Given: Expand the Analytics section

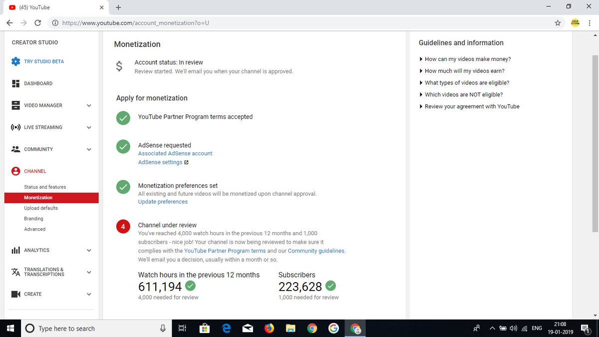Looking at the screenshot, I should (89, 250).
